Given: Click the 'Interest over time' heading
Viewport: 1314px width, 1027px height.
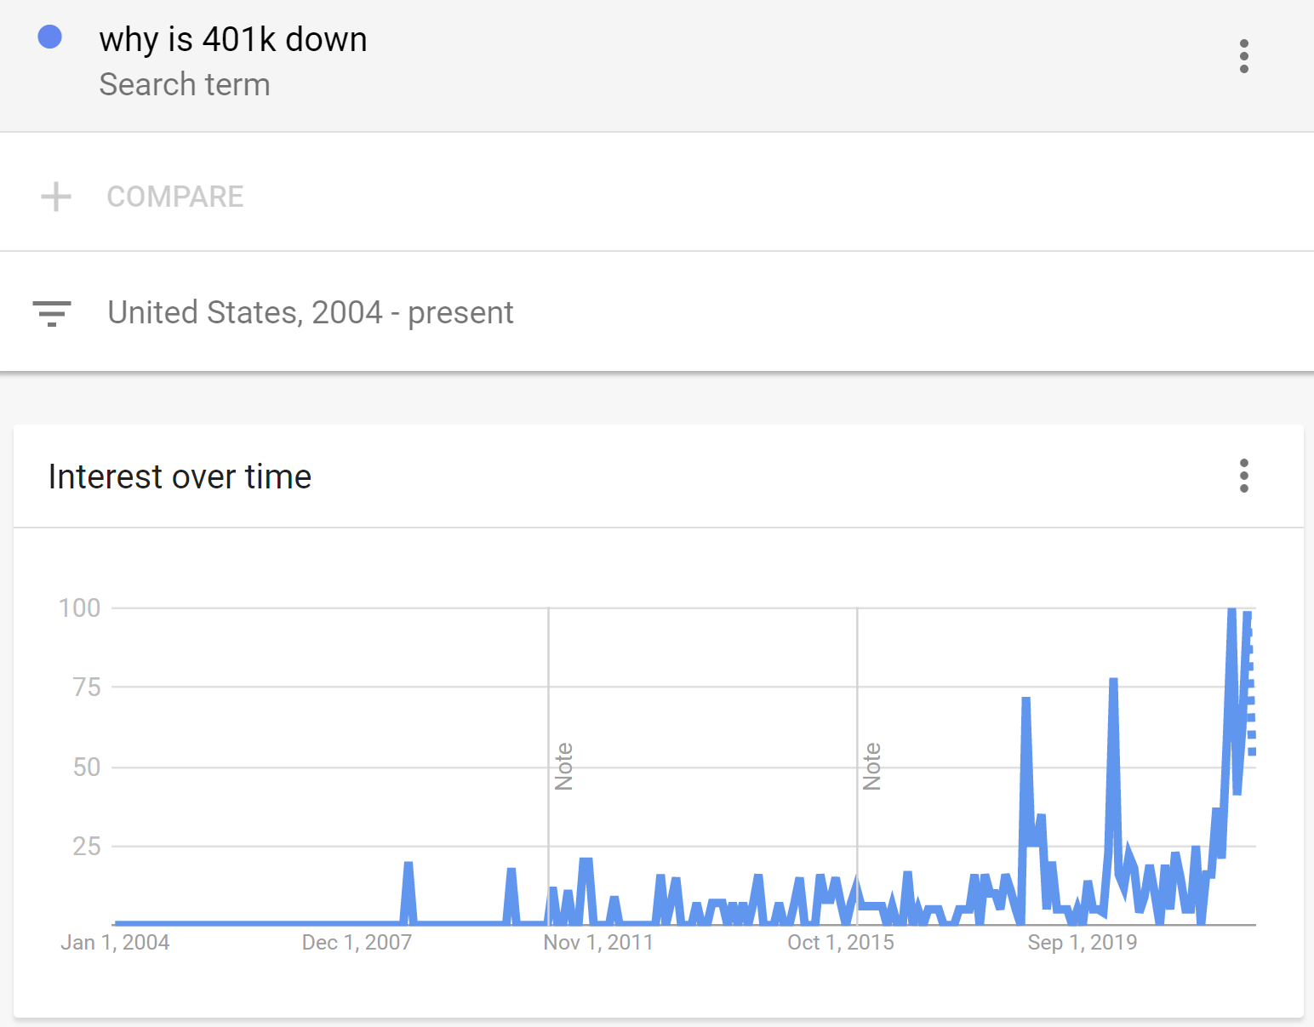Looking at the screenshot, I should [180, 476].
